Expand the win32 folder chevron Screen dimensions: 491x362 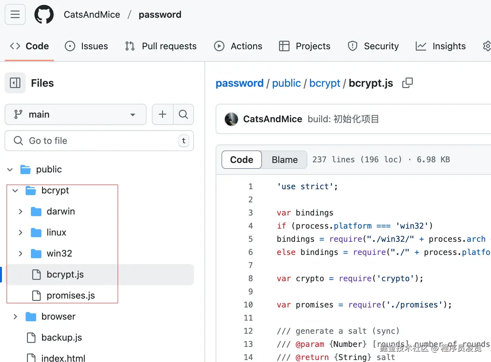(21, 253)
